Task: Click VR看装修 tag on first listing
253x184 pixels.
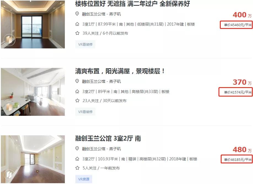Action: 85,44
